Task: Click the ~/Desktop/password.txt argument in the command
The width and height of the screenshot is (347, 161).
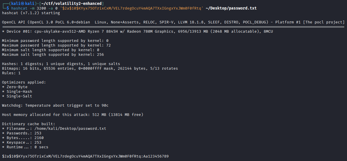Action: 231,8
